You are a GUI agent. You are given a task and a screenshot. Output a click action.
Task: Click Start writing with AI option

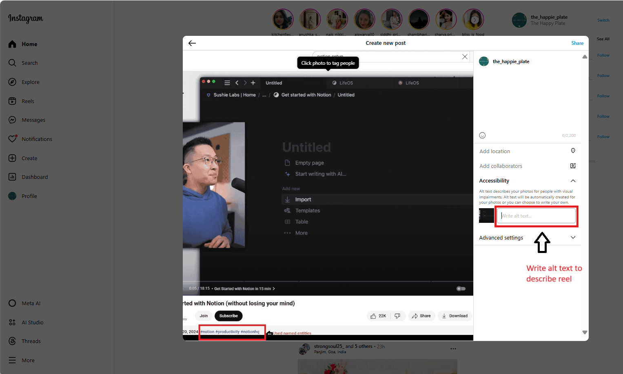pyautogui.click(x=320, y=174)
